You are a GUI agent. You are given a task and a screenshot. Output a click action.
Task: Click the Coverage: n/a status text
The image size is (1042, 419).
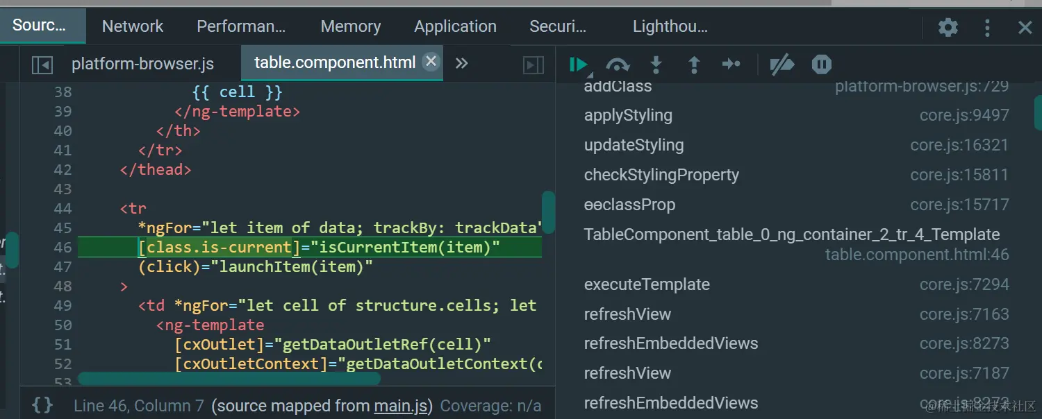click(490, 406)
